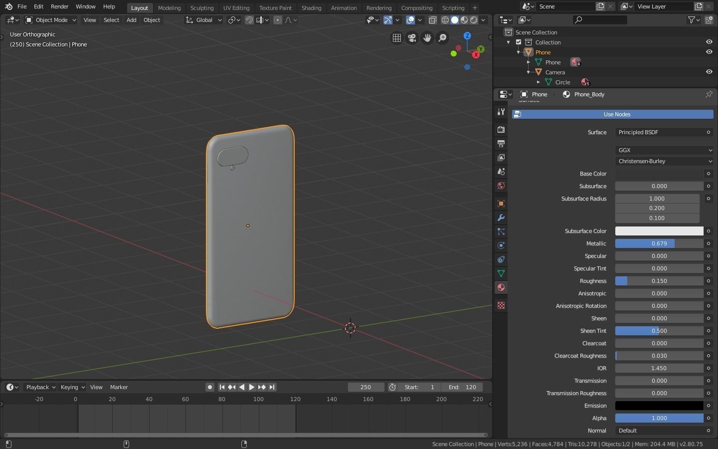718x449 pixels.
Task: Click the zoom view magnifier icon
Action: pyautogui.click(x=442, y=38)
